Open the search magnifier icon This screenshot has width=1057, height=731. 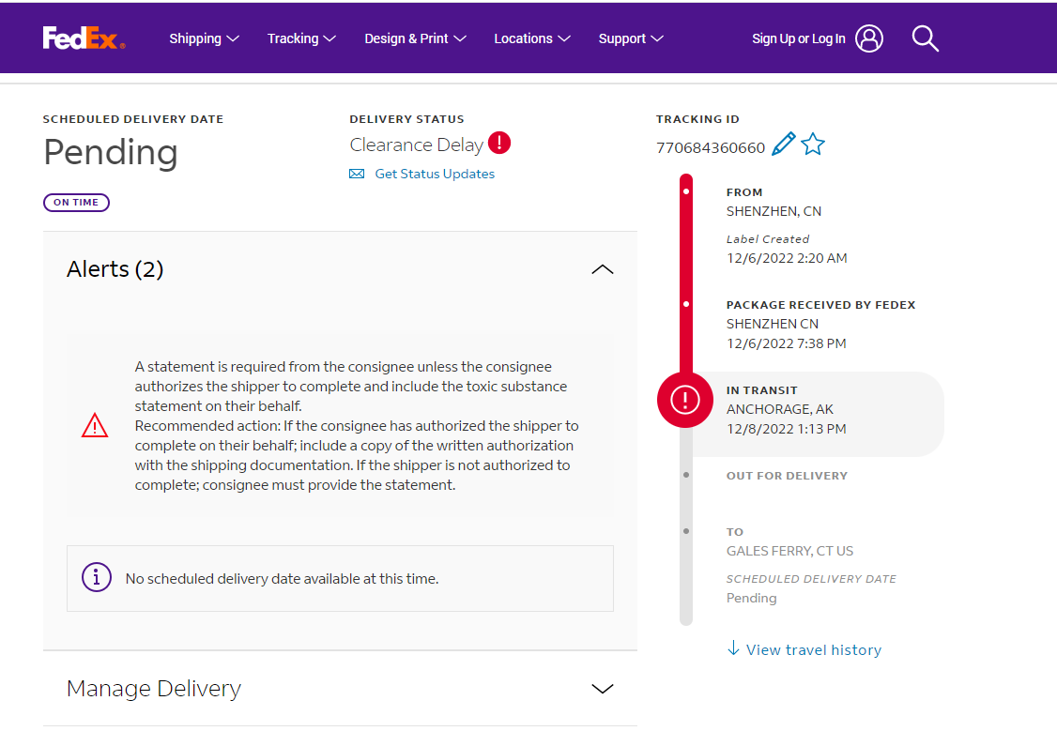[x=925, y=38]
